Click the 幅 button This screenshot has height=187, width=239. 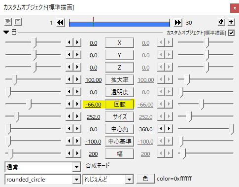click(119, 154)
